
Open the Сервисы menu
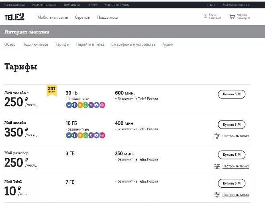coord(82,18)
